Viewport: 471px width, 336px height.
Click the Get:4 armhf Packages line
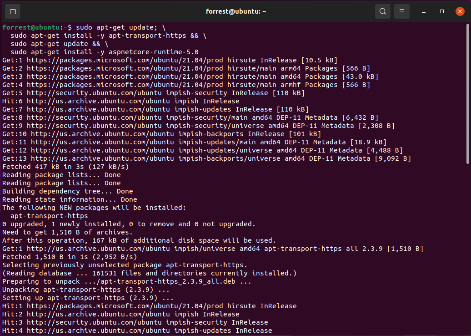[x=186, y=85]
